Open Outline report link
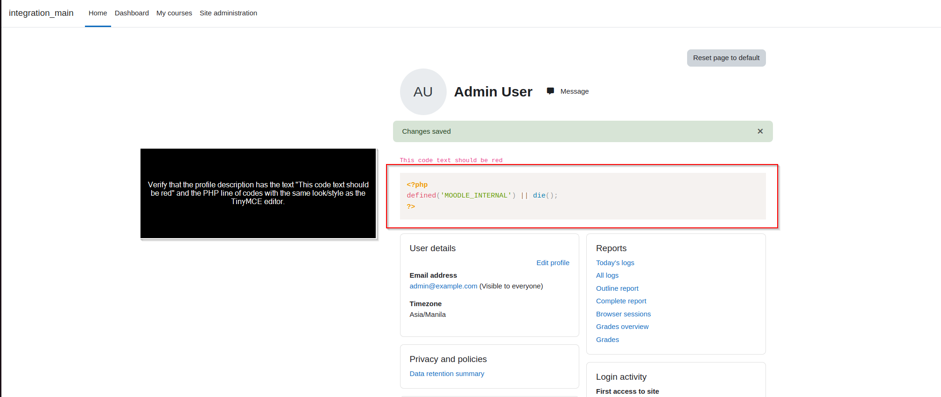 click(x=617, y=288)
